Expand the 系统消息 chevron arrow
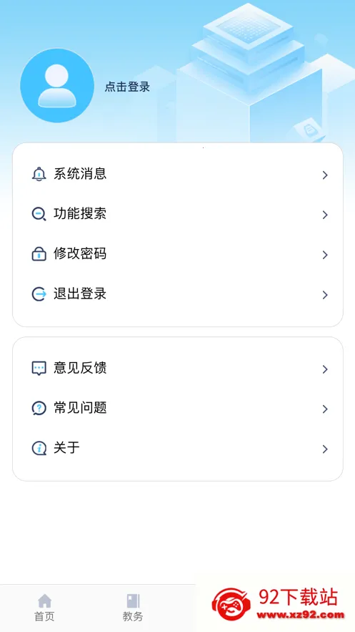Image resolution: width=355 pixels, height=632 pixels. point(325,175)
